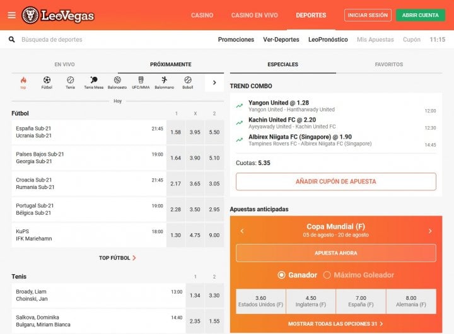Select the Tenis sport icon
Viewport: 454px width, 334px height.
[x=70, y=83]
